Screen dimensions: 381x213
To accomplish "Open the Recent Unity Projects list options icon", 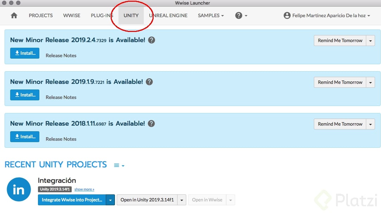I will click(x=119, y=165).
